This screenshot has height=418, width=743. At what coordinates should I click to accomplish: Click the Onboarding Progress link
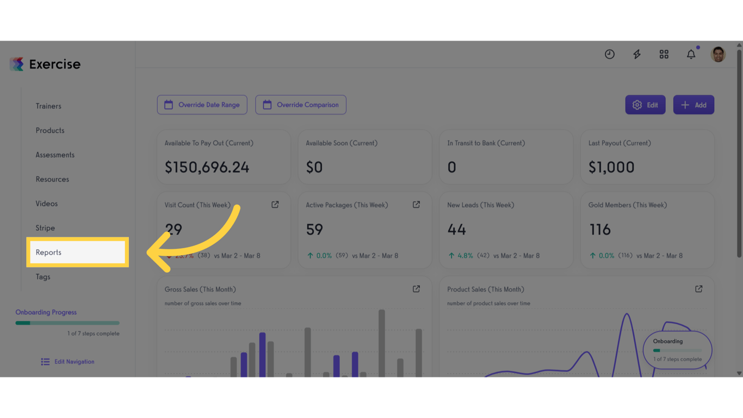[46, 312]
